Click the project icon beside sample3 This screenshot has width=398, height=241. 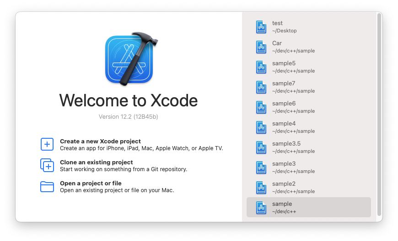[261, 168]
